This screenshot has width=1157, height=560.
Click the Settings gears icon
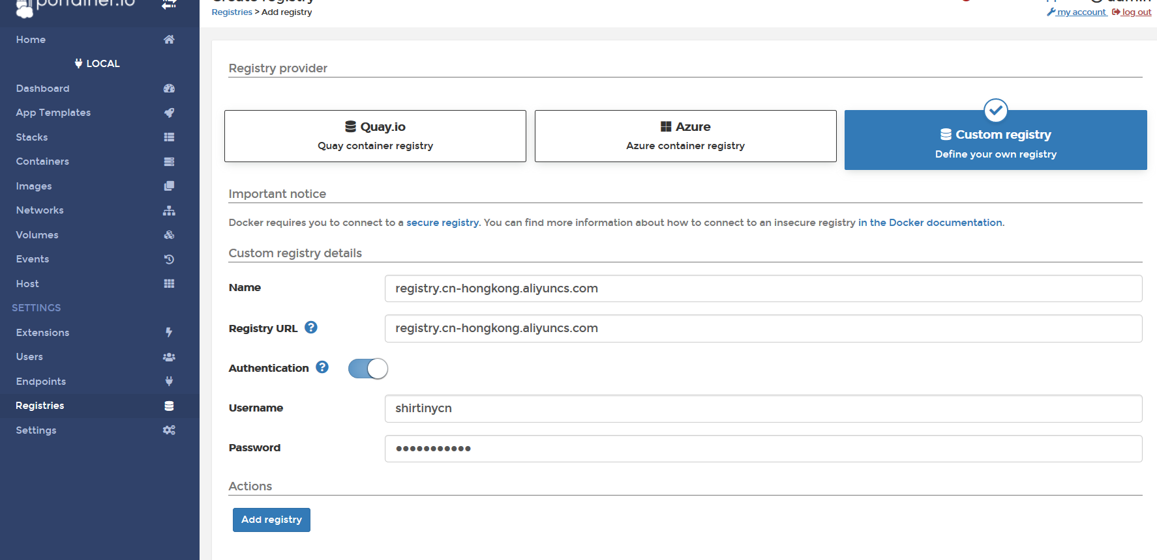click(x=169, y=430)
